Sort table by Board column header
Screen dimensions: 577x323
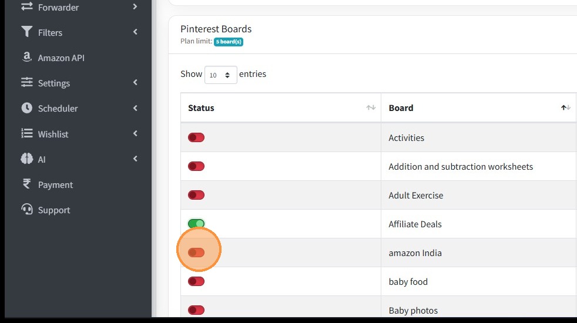pyautogui.click(x=401, y=108)
